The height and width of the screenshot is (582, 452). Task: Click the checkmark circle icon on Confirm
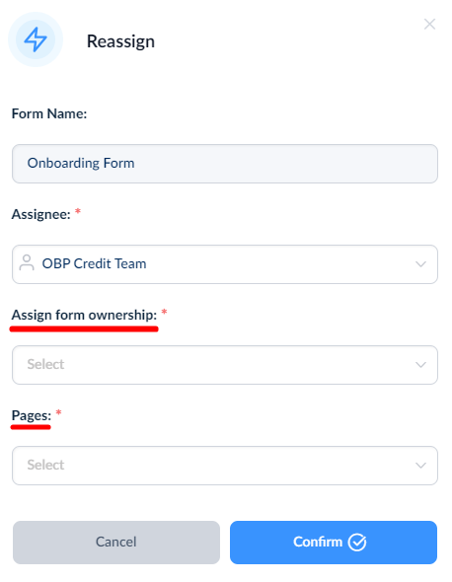tap(357, 543)
